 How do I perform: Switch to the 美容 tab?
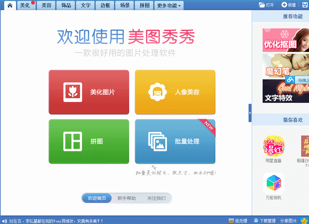(x=46, y=5)
